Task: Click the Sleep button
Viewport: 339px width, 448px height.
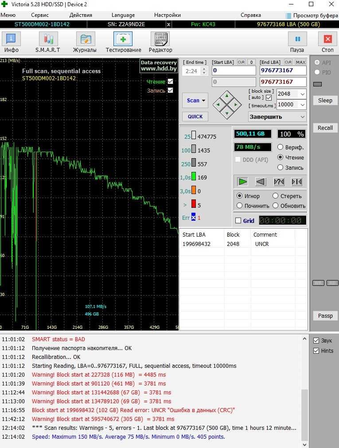Action: click(x=325, y=100)
